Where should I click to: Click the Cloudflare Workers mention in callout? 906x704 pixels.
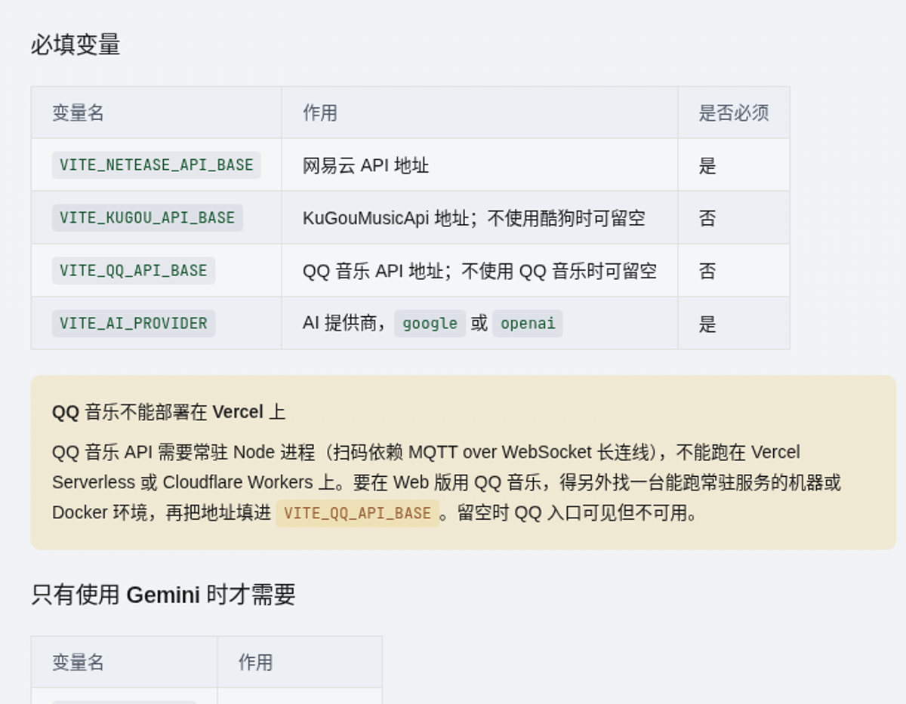pyautogui.click(x=238, y=483)
